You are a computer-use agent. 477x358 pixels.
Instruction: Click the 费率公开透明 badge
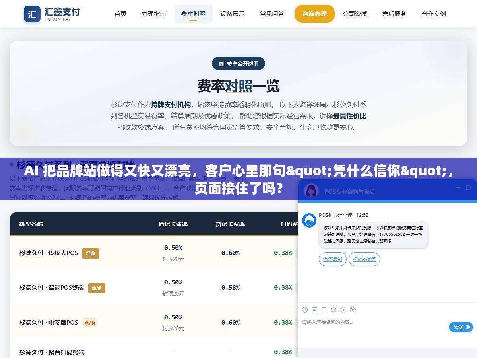238,64
